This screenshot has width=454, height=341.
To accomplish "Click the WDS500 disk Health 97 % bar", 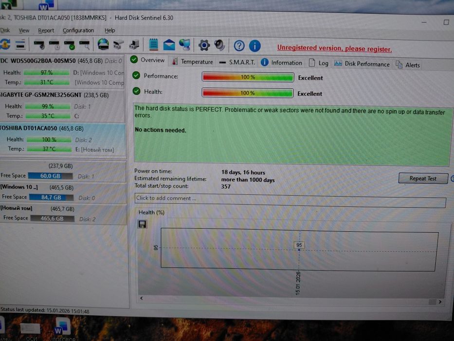I will coord(47,73).
